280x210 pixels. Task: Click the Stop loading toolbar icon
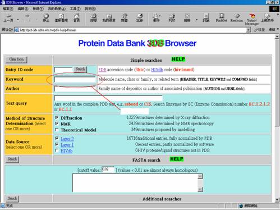[x=46, y=18]
